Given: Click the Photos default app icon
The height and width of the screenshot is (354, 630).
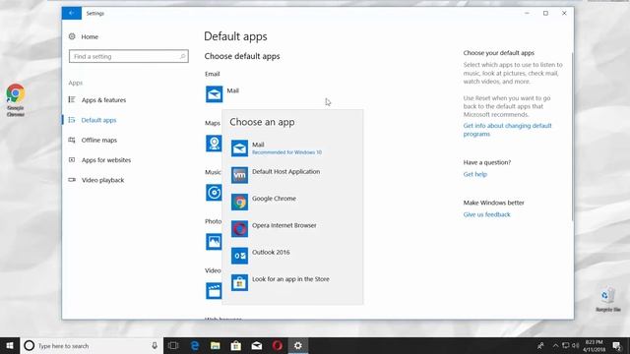Looking at the screenshot, I should coord(214,242).
